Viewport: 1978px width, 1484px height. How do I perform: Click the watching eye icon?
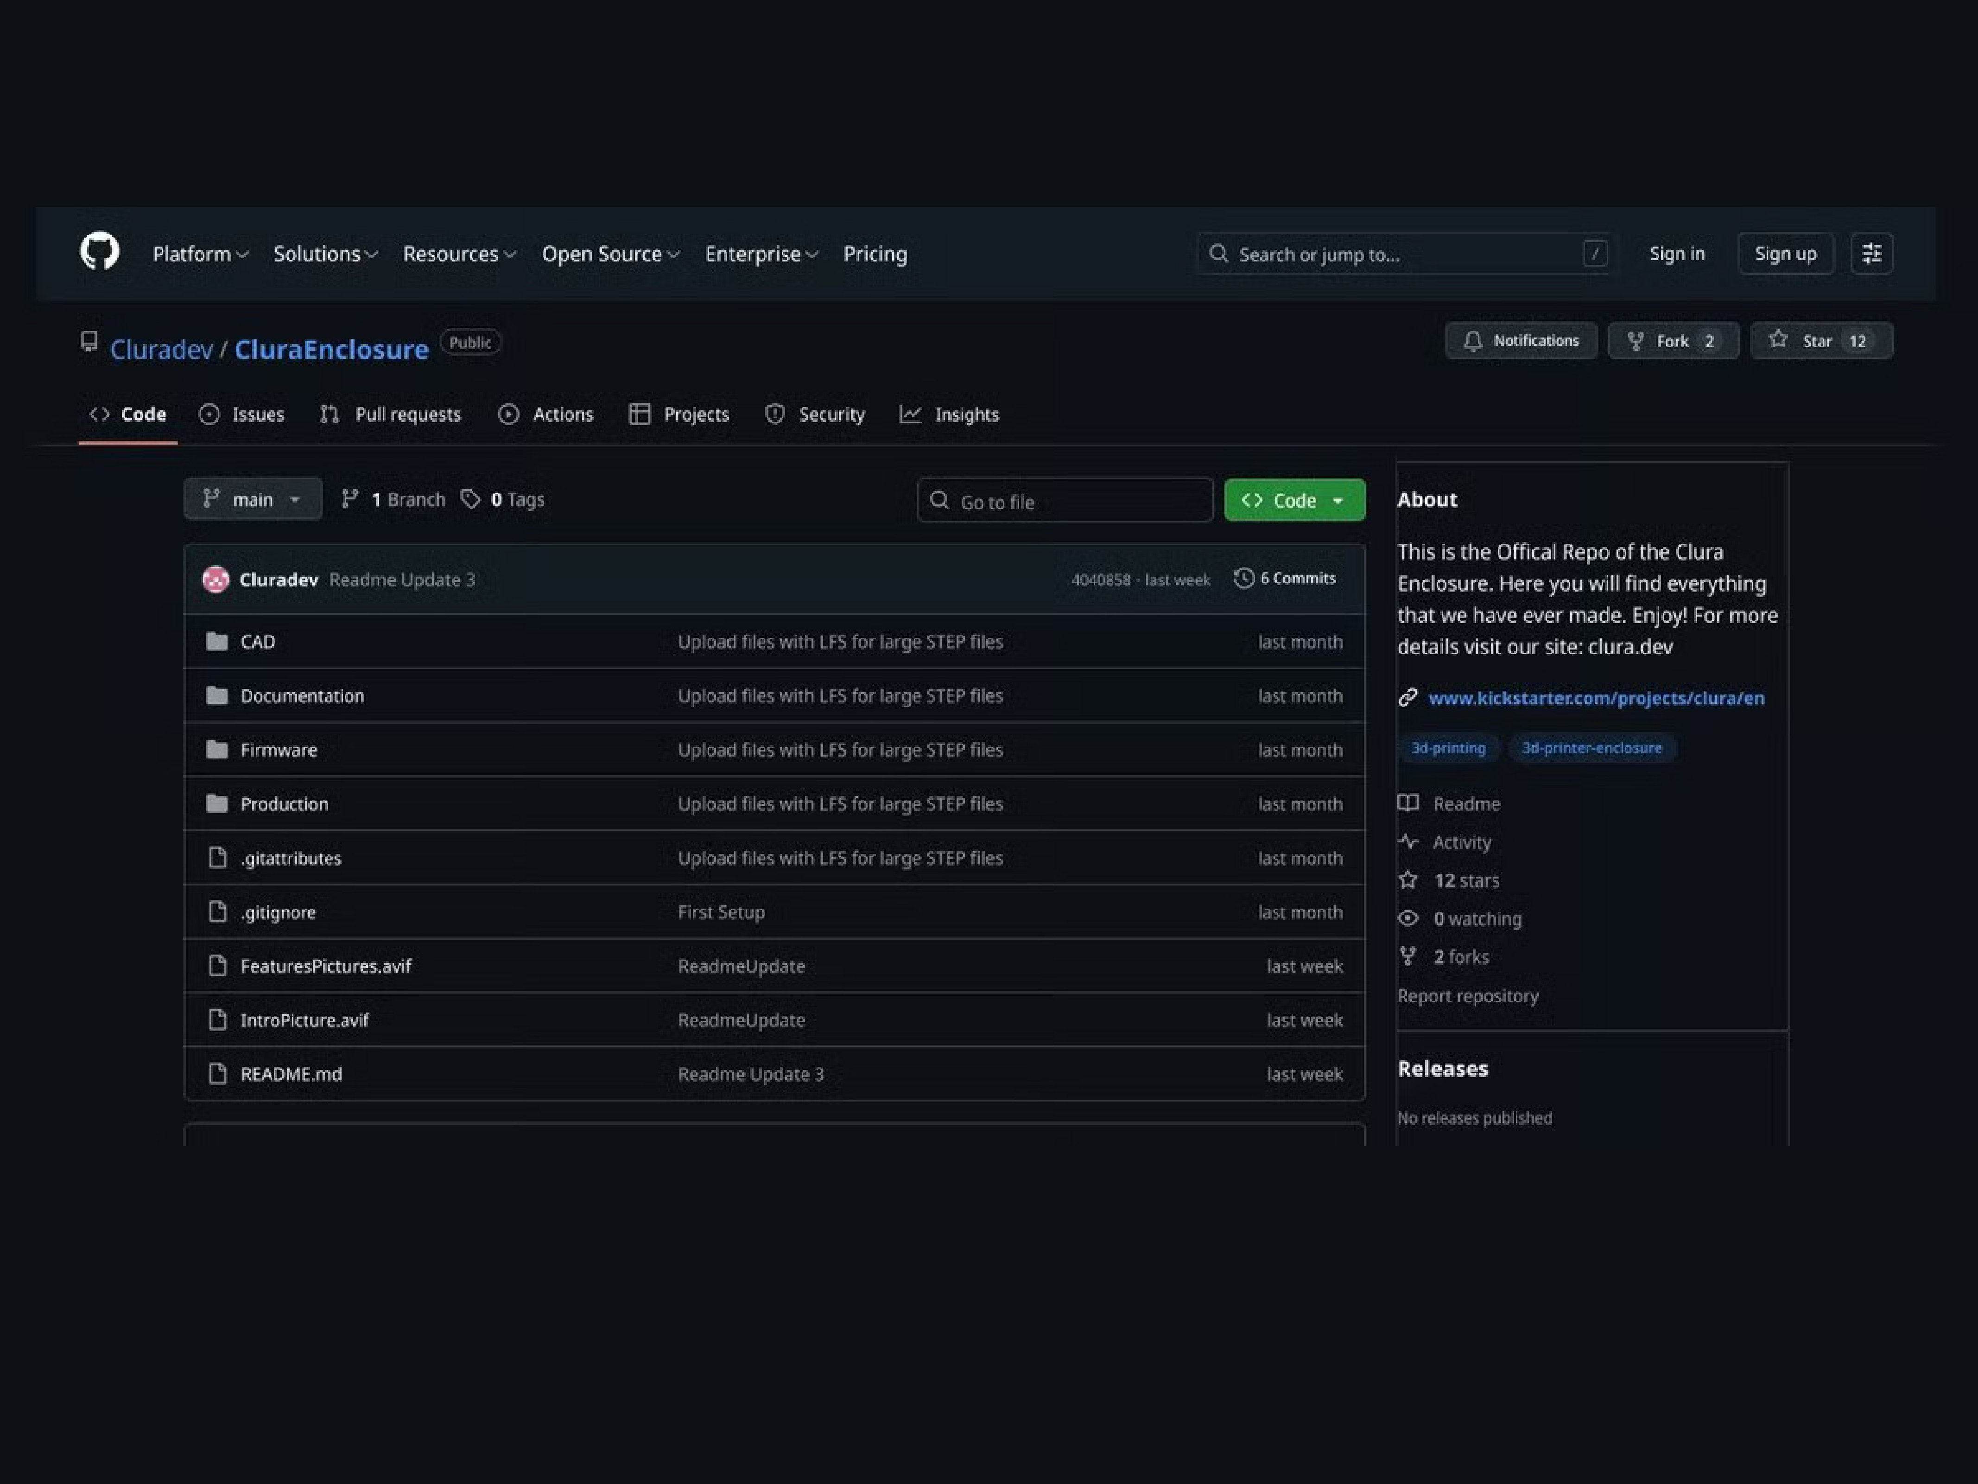[1408, 919]
